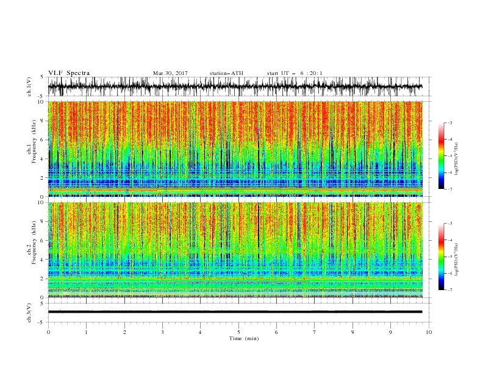
Task: Click time-axis tick label '8'
Action: (352, 332)
